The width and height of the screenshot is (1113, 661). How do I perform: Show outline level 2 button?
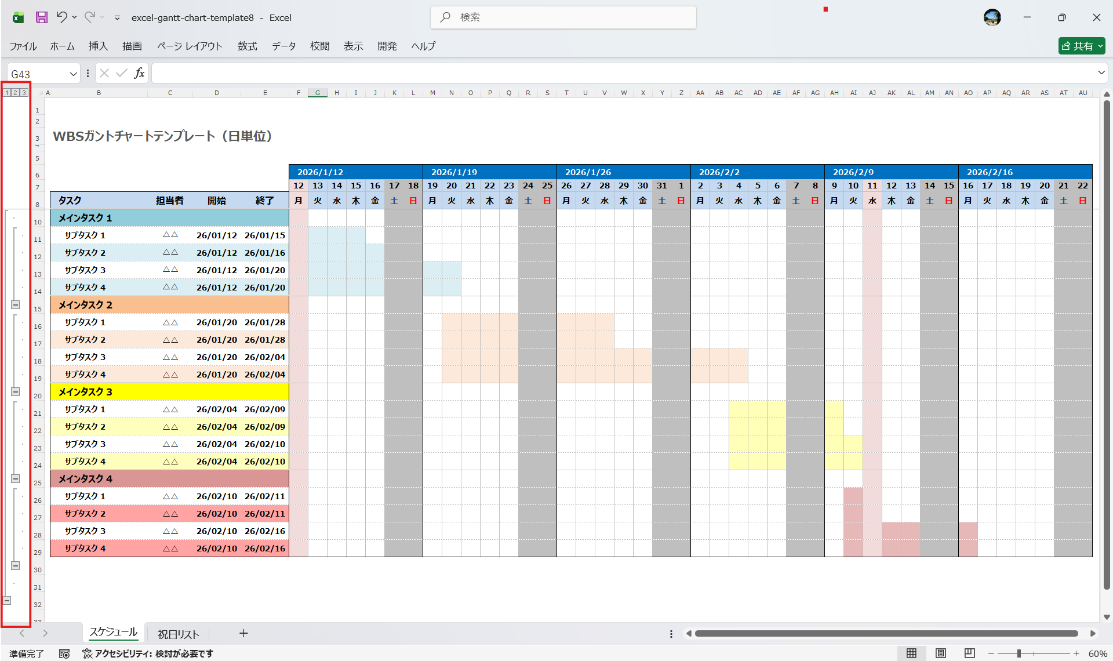[16, 93]
